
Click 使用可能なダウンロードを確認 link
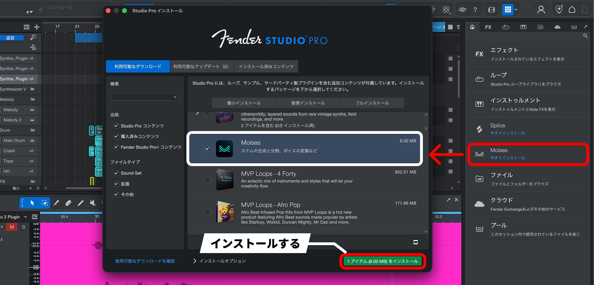pos(145,261)
